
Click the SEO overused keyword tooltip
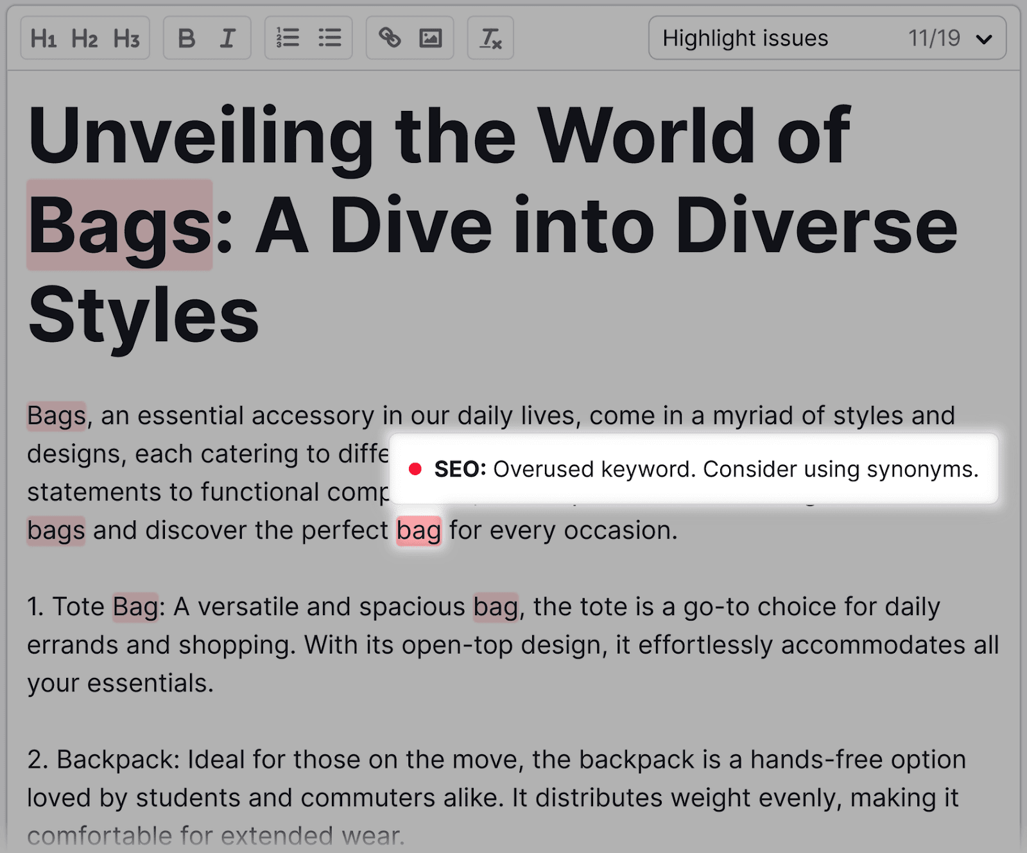(696, 469)
